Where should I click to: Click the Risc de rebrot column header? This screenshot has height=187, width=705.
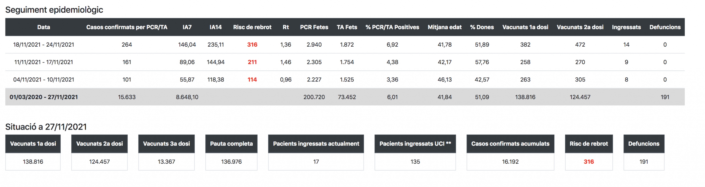pyautogui.click(x=252, y=27)
